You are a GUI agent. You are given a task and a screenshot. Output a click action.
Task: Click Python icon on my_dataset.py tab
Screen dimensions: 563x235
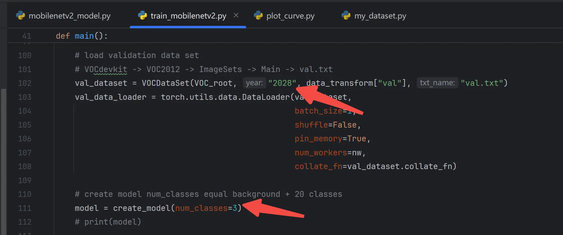(346, 15)
